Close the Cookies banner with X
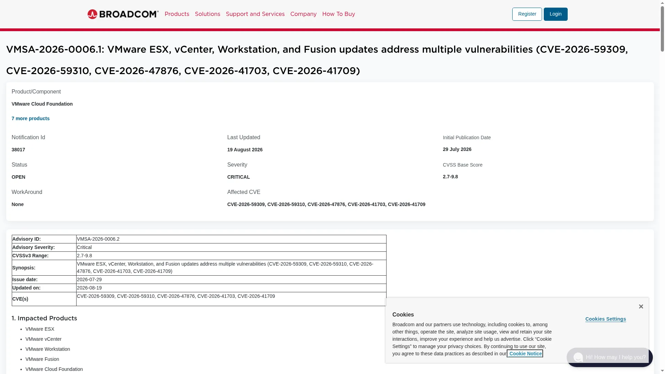Screen dimensions: 665x374 pyautogui.click(x=641, y=306)
